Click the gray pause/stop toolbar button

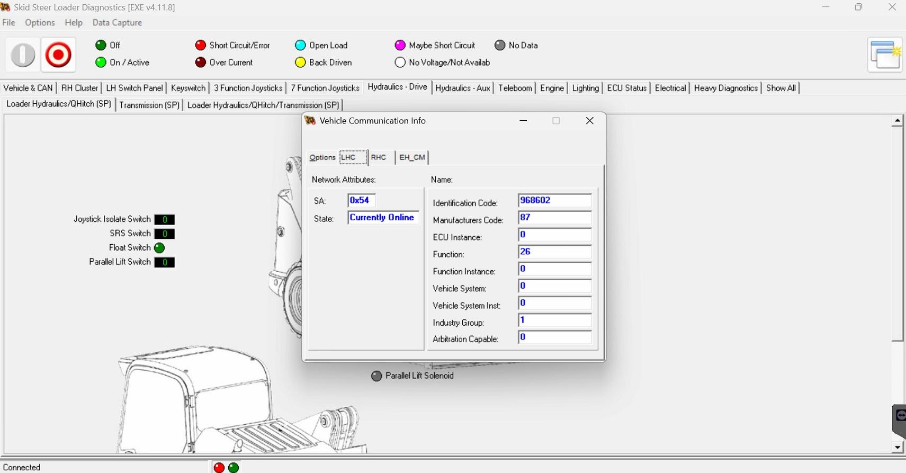coord(23,55)
